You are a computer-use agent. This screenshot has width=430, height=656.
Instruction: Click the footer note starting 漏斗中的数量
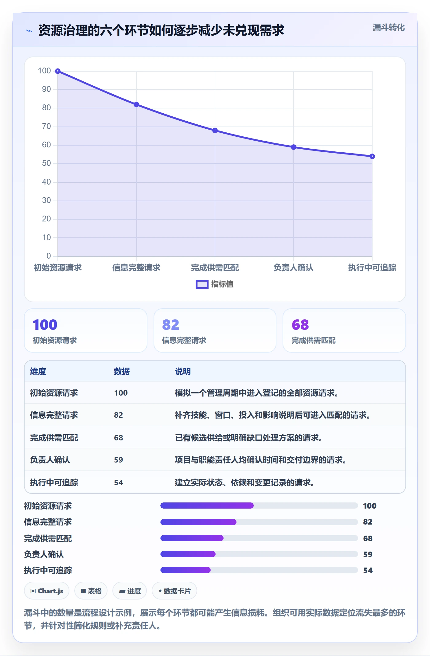point(215,619)
